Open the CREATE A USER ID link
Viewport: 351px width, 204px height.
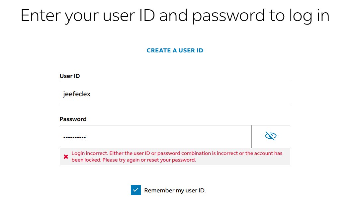coord(175,50)
